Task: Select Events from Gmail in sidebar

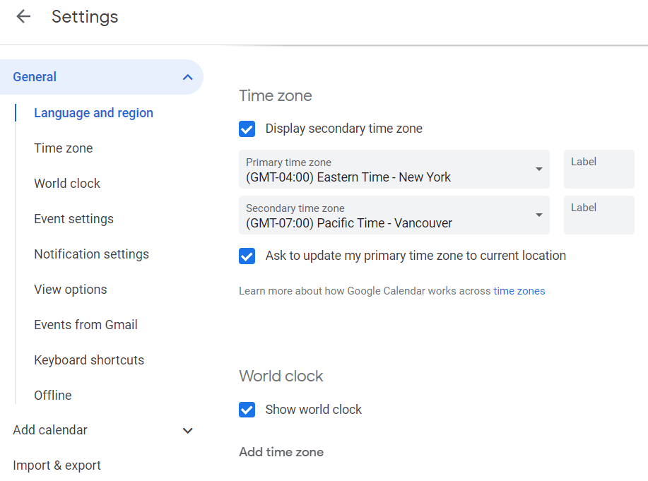Action: pyautogui.click(x=86, y=325)
